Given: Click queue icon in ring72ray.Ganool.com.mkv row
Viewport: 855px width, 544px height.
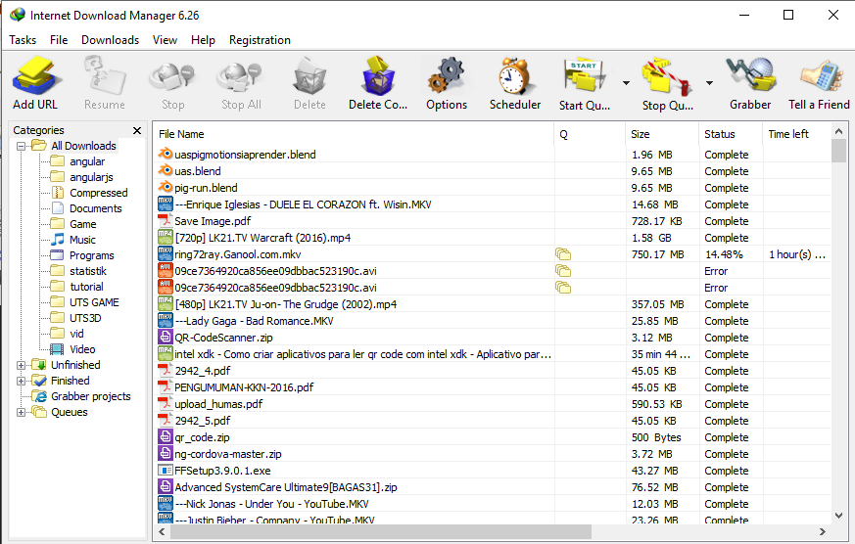Looking at the screenshot, I should point(563,254).
